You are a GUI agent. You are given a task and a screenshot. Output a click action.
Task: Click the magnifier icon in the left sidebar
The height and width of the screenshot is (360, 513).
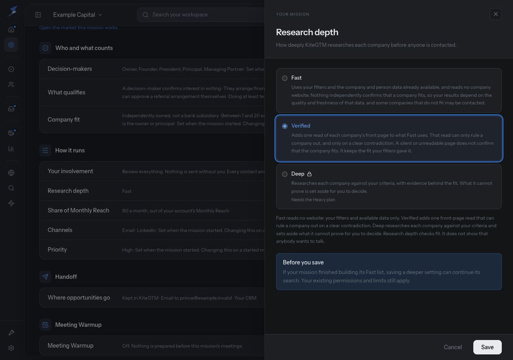[x=11, y=188]
